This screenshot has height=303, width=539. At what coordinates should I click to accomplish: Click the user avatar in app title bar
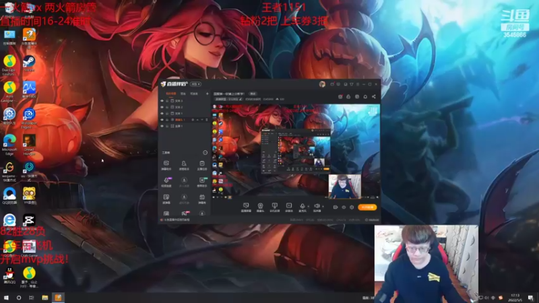[322, 84]
